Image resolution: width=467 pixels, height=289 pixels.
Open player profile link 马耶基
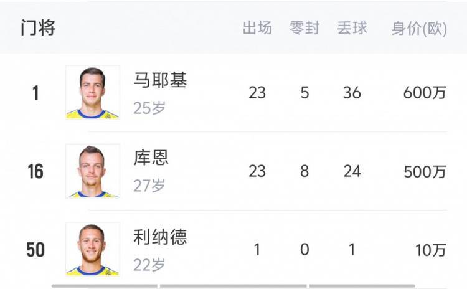160,80
